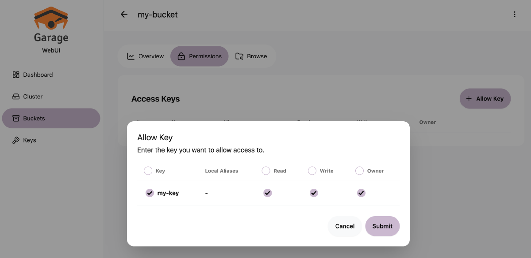Switch to the Browse tab
Screen dimensions: 531x258
pyautogui.click(x=251, y=56)
